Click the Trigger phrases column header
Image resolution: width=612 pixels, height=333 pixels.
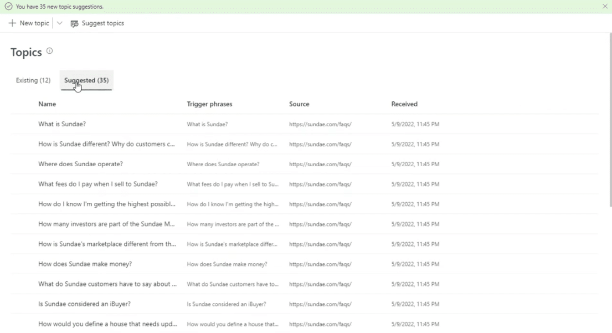(x=209, y=104)
